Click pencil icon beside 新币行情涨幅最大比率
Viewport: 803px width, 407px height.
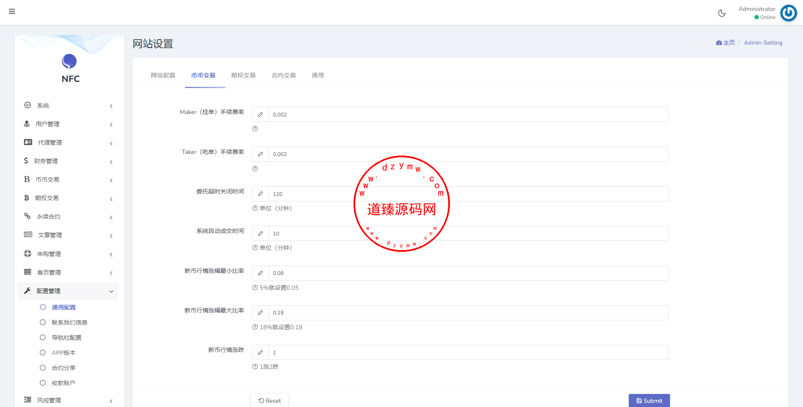pos(261,313)
